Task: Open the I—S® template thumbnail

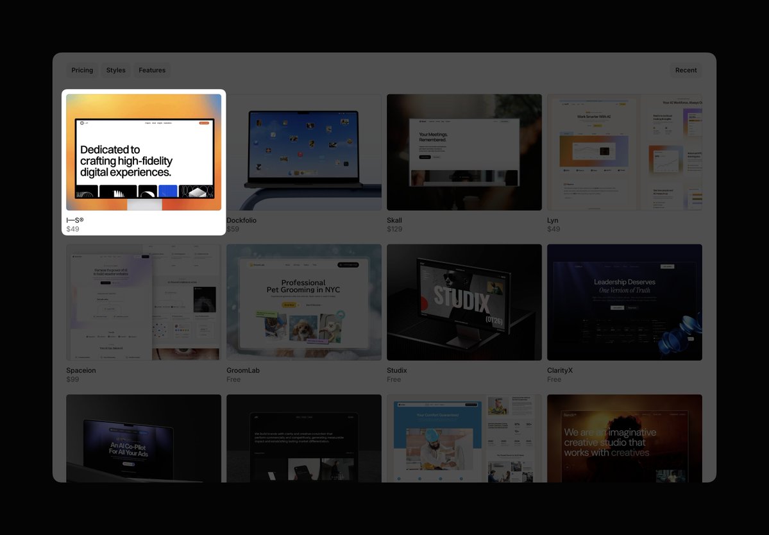Action: click(x=144, y=152)
